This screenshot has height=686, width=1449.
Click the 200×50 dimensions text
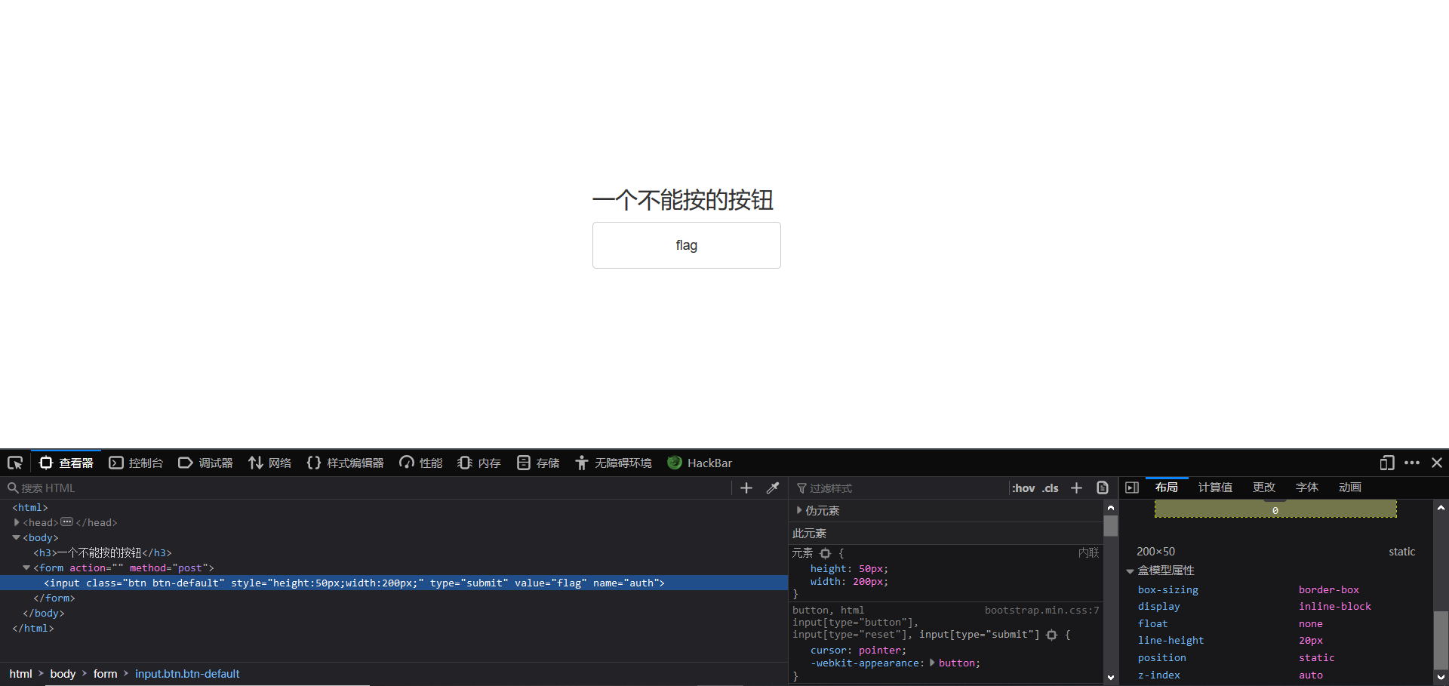tap(1155, 552)
